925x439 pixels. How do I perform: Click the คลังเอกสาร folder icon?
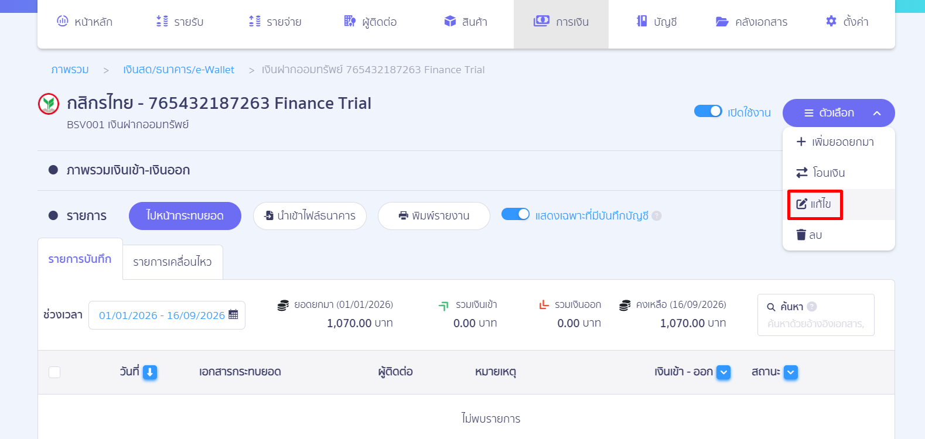[722, 22]
